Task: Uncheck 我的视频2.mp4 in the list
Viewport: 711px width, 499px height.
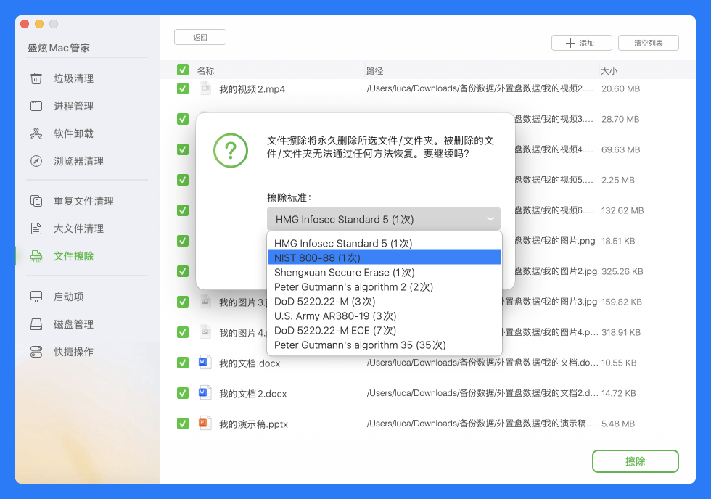Action: 182,88
